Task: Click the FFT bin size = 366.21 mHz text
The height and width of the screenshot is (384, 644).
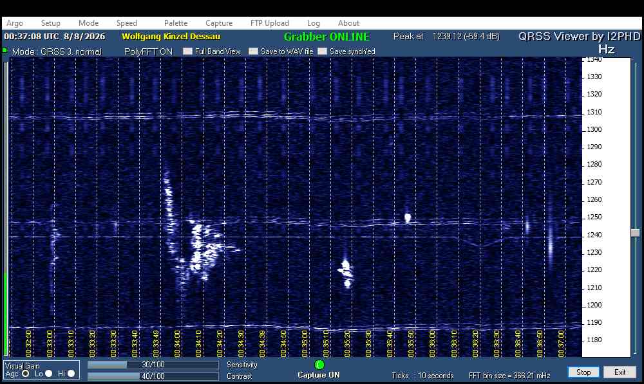Action: point(509,376)
